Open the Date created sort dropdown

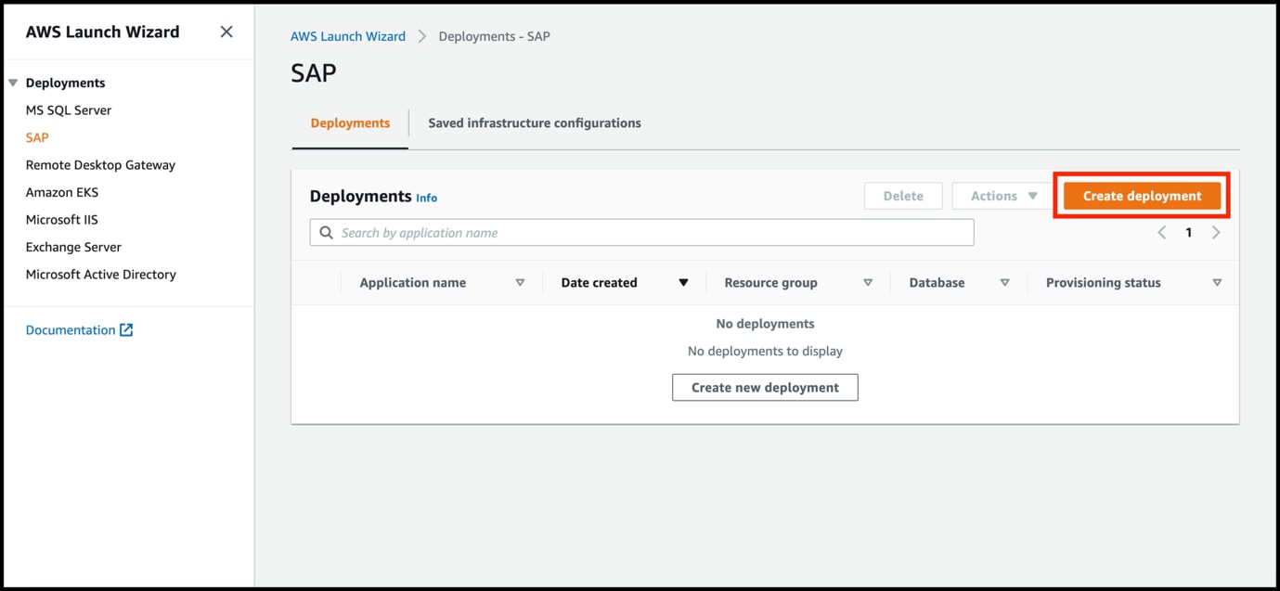[x=683, y=282]
